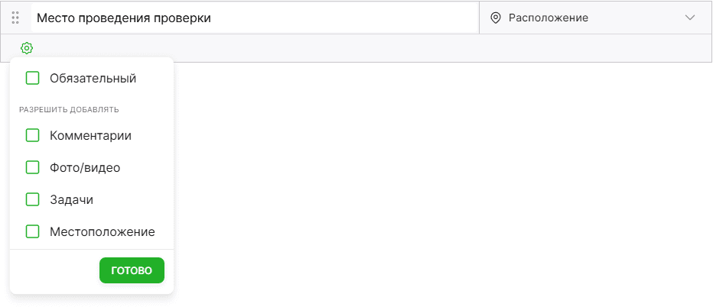Select the Задачи option label
Screen dimensions: 713x307
point(71,200)
